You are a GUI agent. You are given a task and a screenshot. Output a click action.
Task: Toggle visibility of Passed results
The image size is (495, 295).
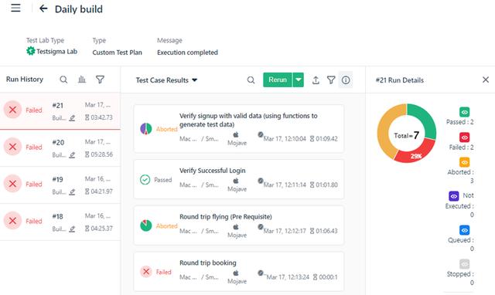(464, 112)
